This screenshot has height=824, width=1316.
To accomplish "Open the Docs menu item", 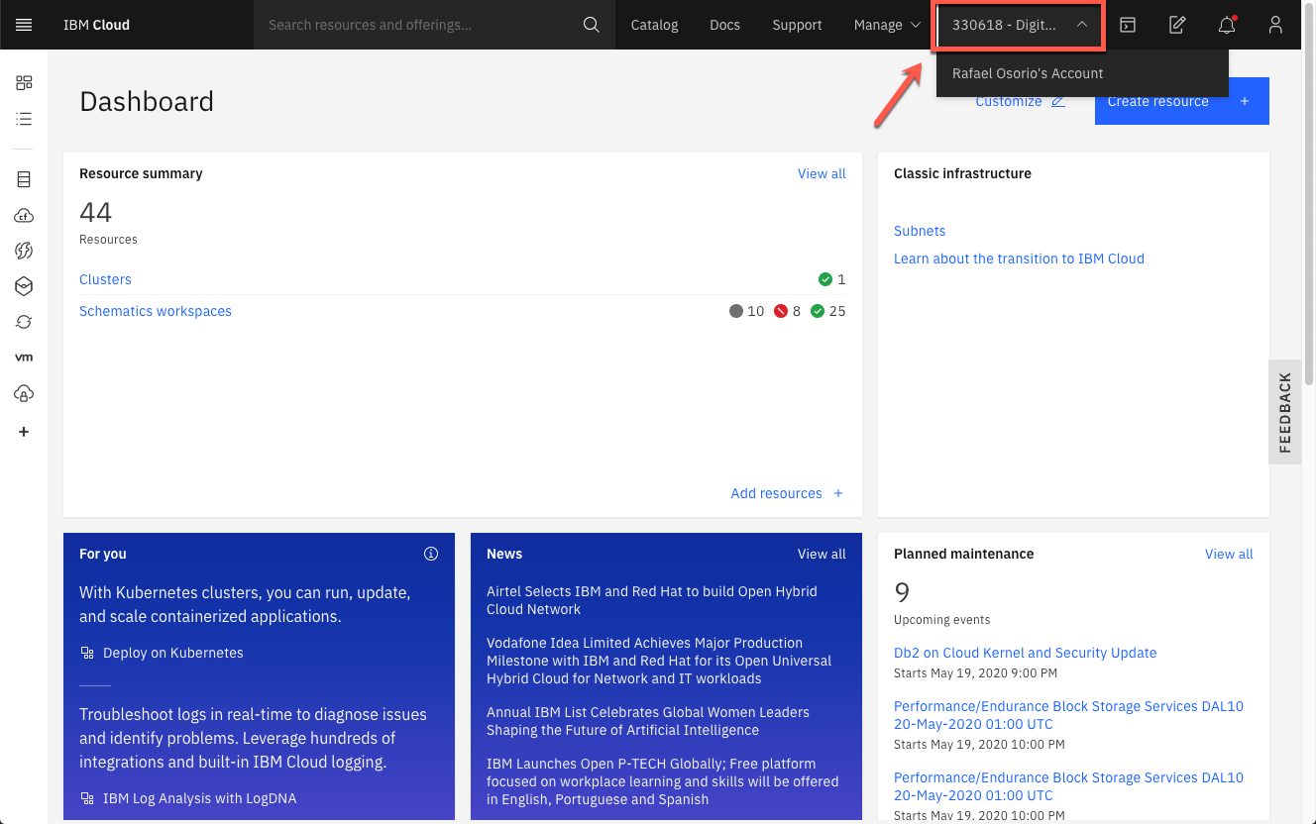I will (x=724, y=25).
